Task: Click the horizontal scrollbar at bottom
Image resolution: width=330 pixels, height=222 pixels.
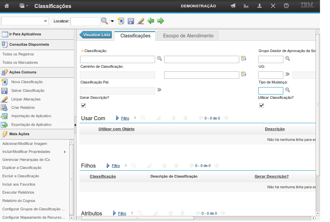Action: click(x=137, y=218)
